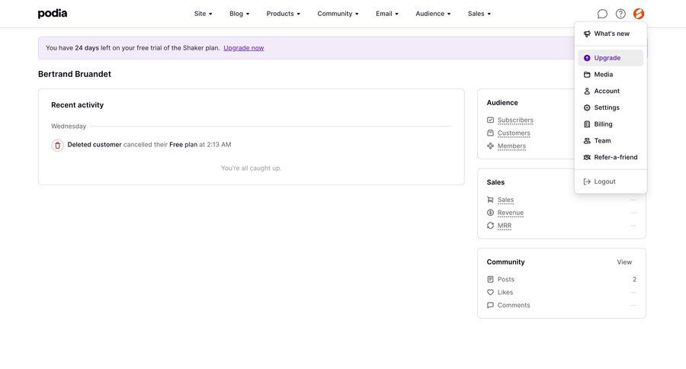Click the Media folder icon
The height and width of the screenshot is (369, 686).
click(587, 75)
